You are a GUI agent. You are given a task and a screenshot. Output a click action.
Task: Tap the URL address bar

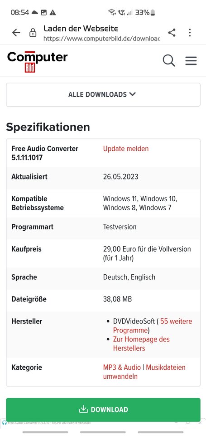tap(101, 33)
